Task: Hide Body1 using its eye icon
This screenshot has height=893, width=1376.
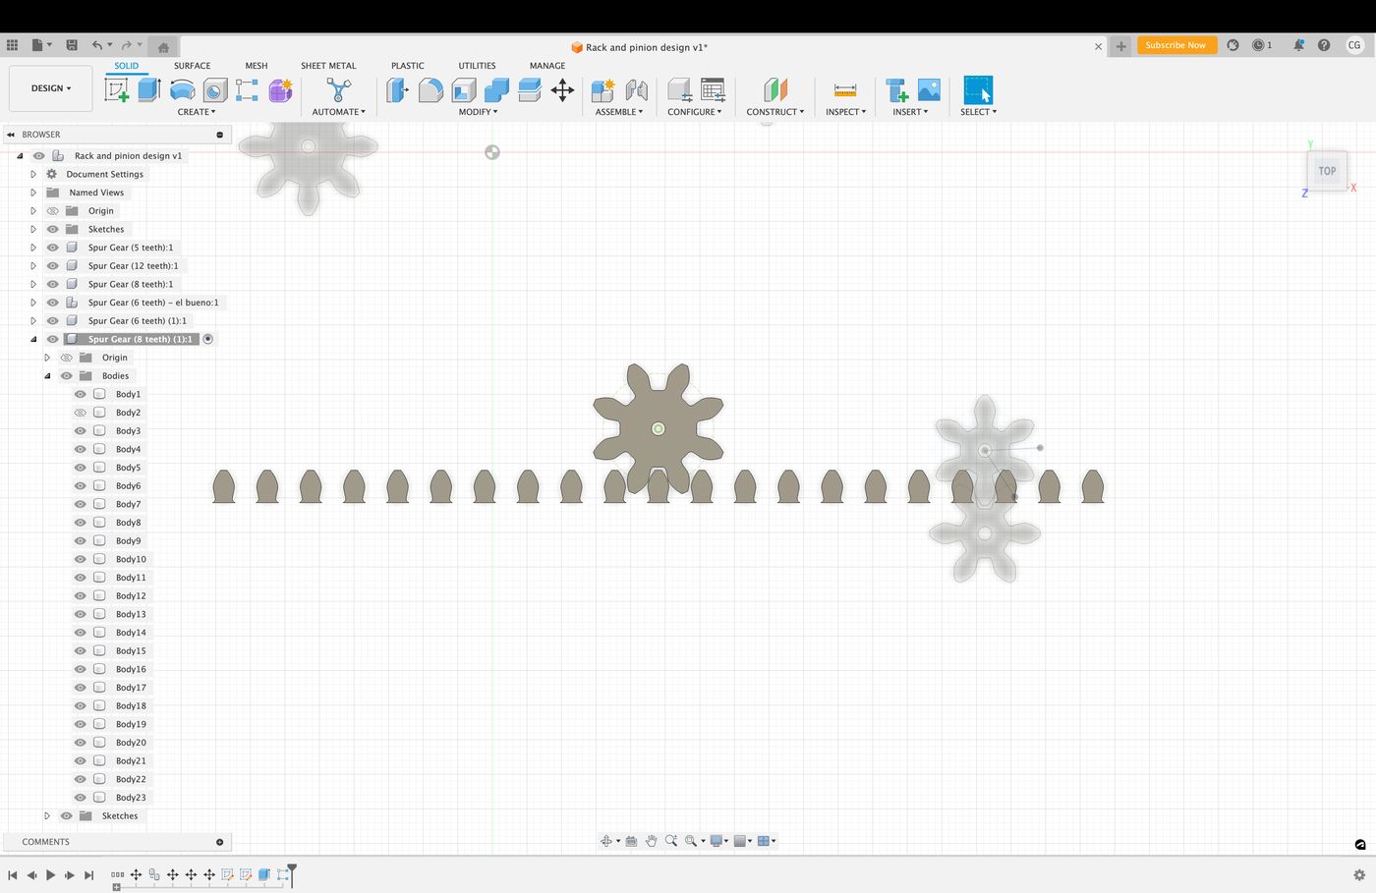Action: pos(81,394)
